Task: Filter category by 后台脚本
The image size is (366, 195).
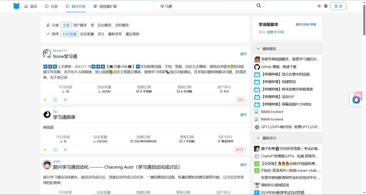Action: (x=105, y=25)
